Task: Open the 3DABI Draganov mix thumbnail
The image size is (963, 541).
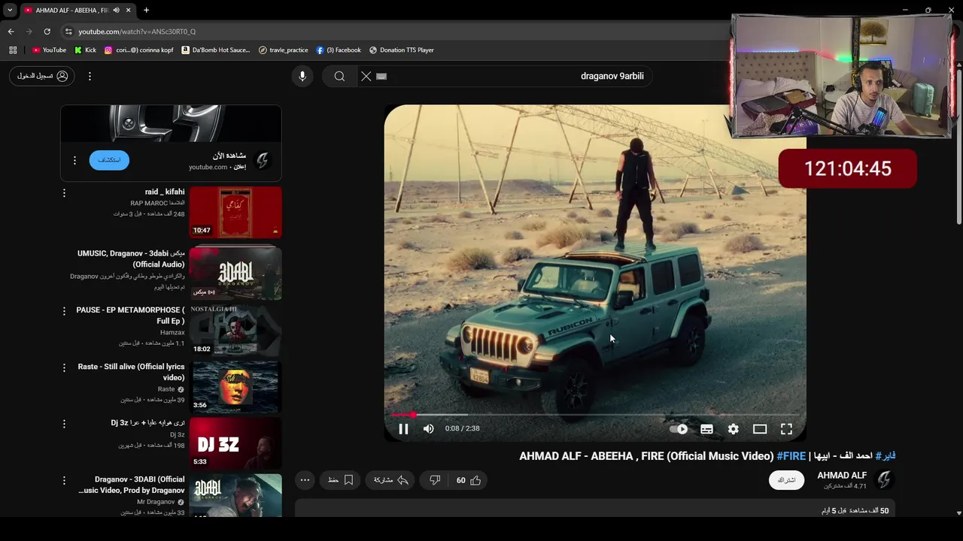Action: pyautogui.click(x=235, y=273)
